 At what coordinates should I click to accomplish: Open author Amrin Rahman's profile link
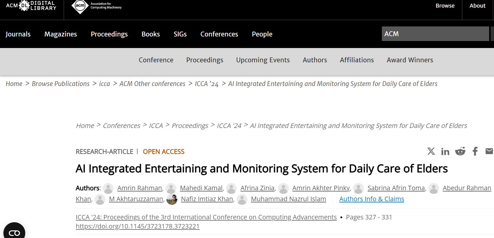pos(140,188)
